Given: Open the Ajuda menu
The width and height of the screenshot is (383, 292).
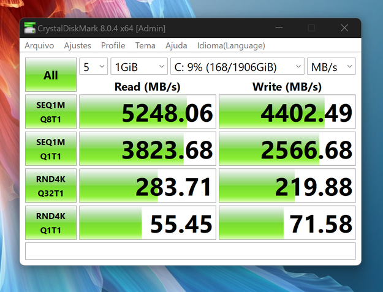Looking at the screenshot, I should [176, 46].
